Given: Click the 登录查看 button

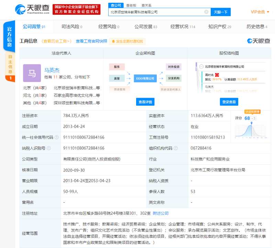Looking at the screenshot, I should point(229,102).
